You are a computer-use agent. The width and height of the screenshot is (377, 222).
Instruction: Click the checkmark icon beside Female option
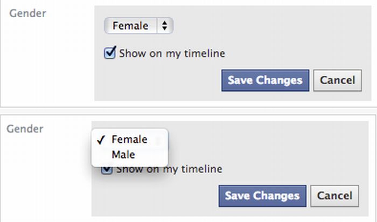tap(100, 140)
